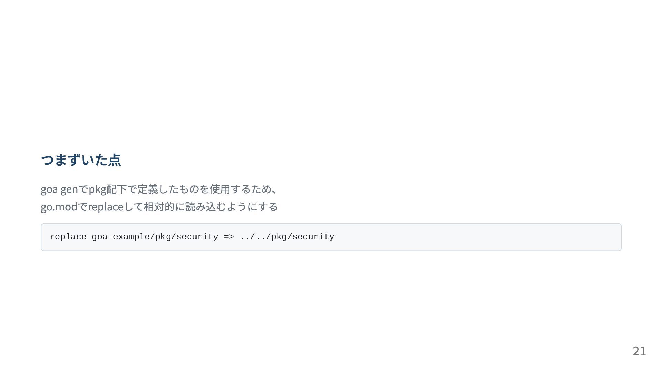Click the words goa gen in the first line
The height and width of the screenshot is (372, 662).
[x=59, y=189]
